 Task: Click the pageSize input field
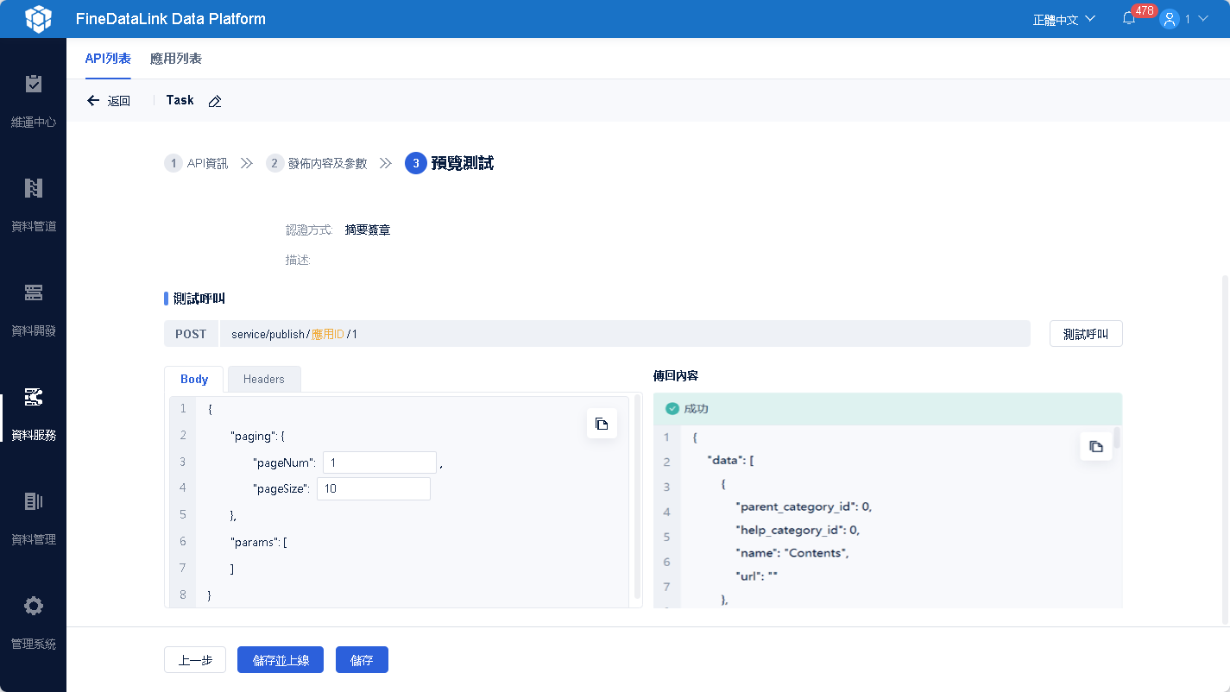373,488
